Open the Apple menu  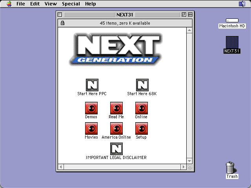pyautogui.click(x=9, y=4)
